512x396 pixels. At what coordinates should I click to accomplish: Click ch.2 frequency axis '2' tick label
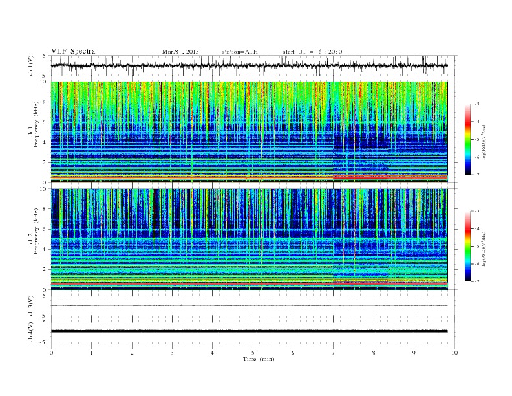[45, 270]
